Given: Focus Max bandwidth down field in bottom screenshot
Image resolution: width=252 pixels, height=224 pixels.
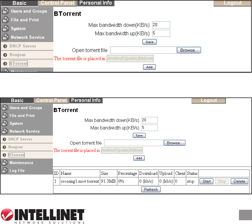Looking at the screenshot, I should (x=150, y=120).
